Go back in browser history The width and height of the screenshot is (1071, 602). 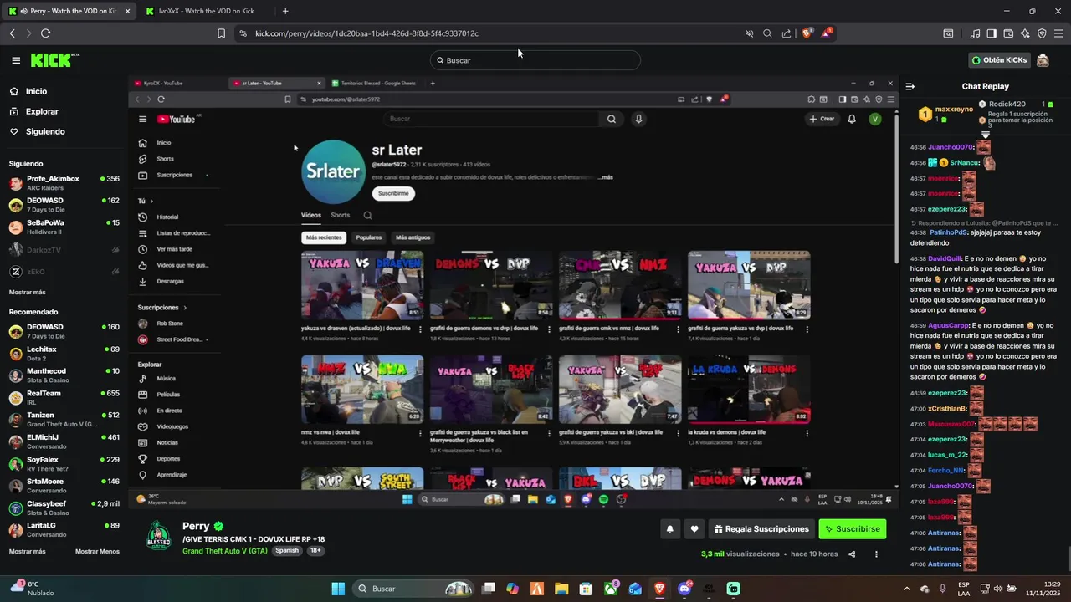[x=12, y=33]
